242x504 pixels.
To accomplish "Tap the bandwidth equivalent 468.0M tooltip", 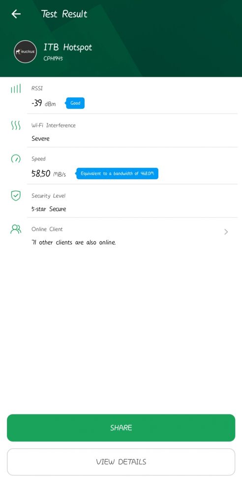I will (x=117, y=174).
